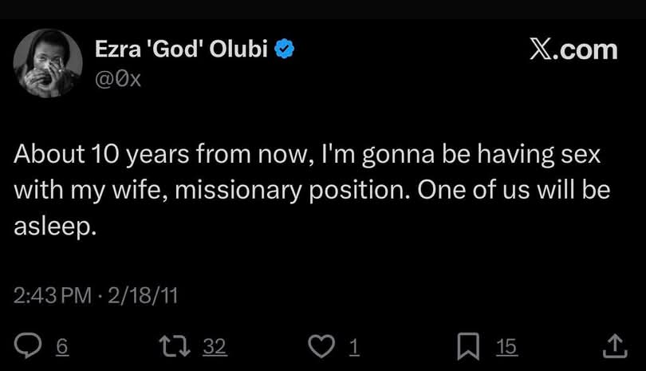Screen dimensions: 646x371
Task: View the 6 replies count
Action: pyautogui.click(x=62, y=346)
